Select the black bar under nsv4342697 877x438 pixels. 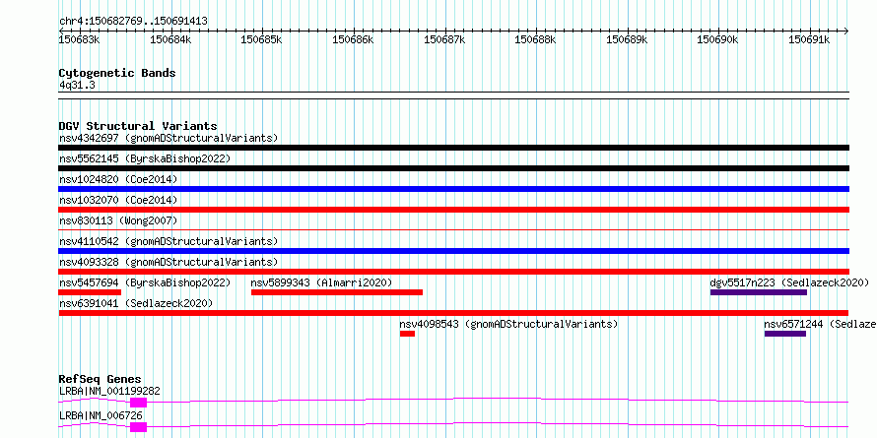coord(453,148)
